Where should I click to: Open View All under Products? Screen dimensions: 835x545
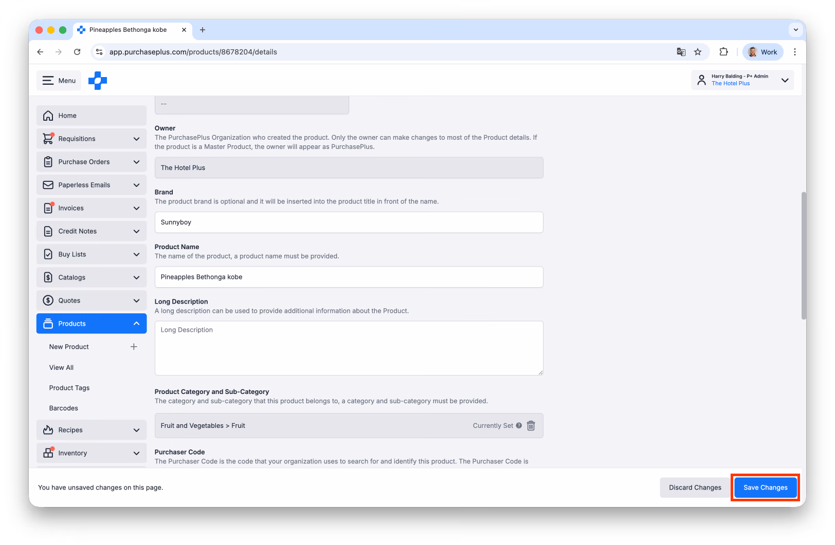tap(61, 367)
